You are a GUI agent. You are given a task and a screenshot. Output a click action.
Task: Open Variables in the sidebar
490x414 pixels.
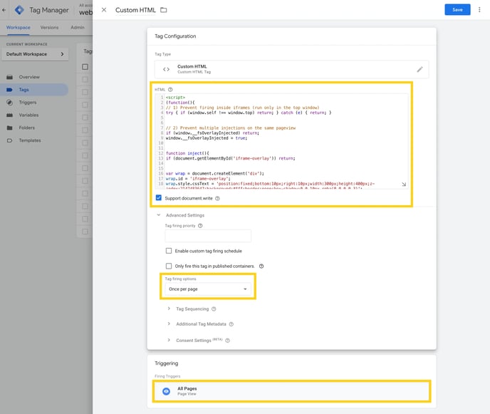28,115
